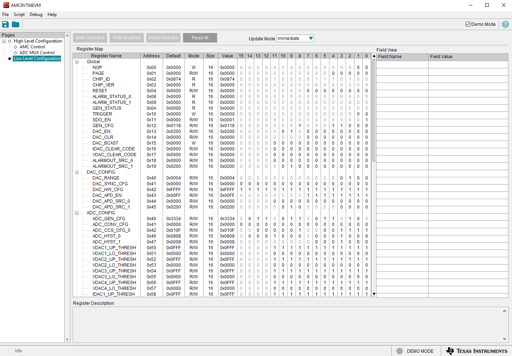Select the CHIP_ID register row
512x356 pixels.
tap(222, 79)
